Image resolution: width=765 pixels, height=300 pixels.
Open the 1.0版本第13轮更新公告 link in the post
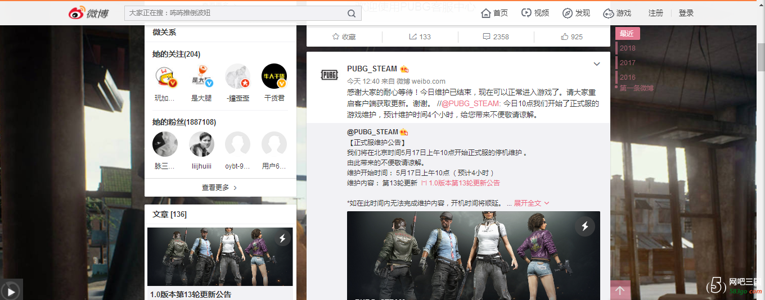pos(461,183)
